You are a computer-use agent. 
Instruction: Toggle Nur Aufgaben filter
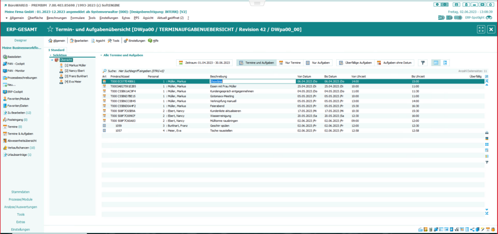[318, 63]
